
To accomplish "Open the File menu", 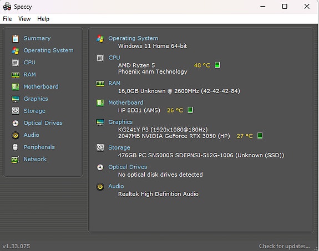I will (x=7, y=19).
